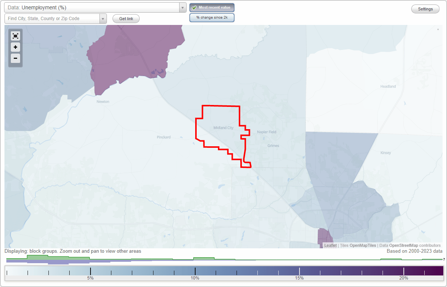
Task: Open the Settings button
Action: click(x=425, y=9)
